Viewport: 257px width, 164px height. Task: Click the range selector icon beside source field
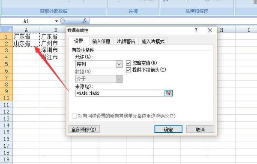(x=168, y=93)
